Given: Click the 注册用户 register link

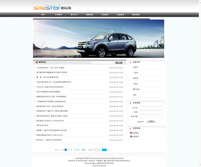Looking at the screenshot, I should pos(141,122).
